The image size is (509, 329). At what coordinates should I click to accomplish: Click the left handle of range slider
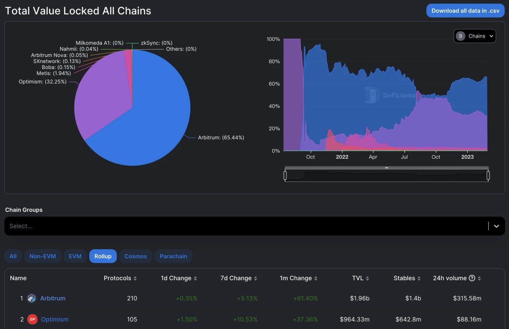click(285, 176)
